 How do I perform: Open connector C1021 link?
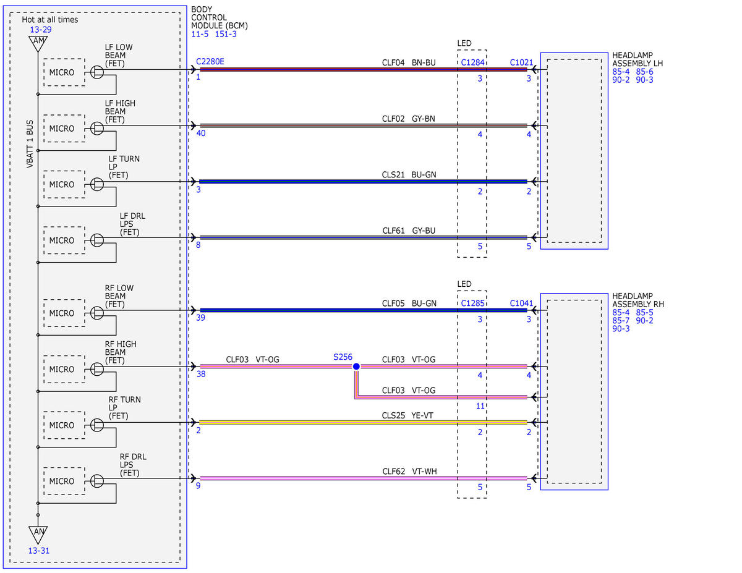(521, 62)
